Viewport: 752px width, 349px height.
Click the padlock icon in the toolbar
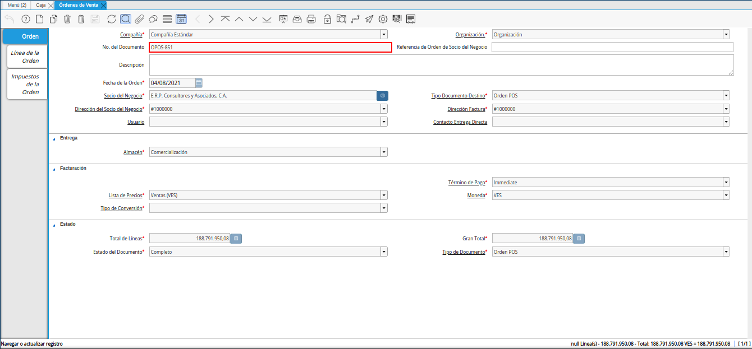point(327,19)
